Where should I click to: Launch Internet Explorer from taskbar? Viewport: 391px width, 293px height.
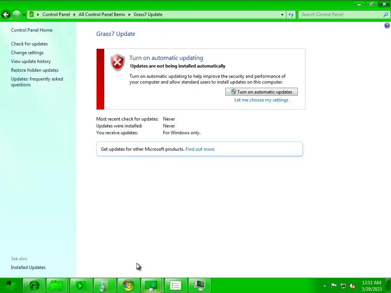[34, 285]
